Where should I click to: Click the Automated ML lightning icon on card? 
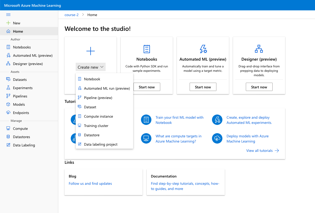203,49
